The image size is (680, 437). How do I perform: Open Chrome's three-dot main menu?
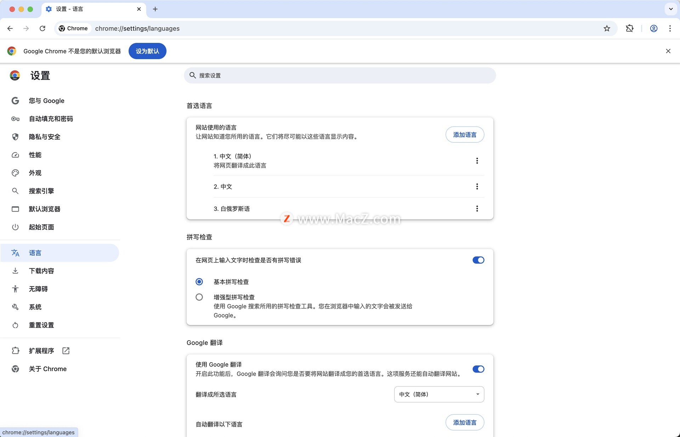pos(670,28)
